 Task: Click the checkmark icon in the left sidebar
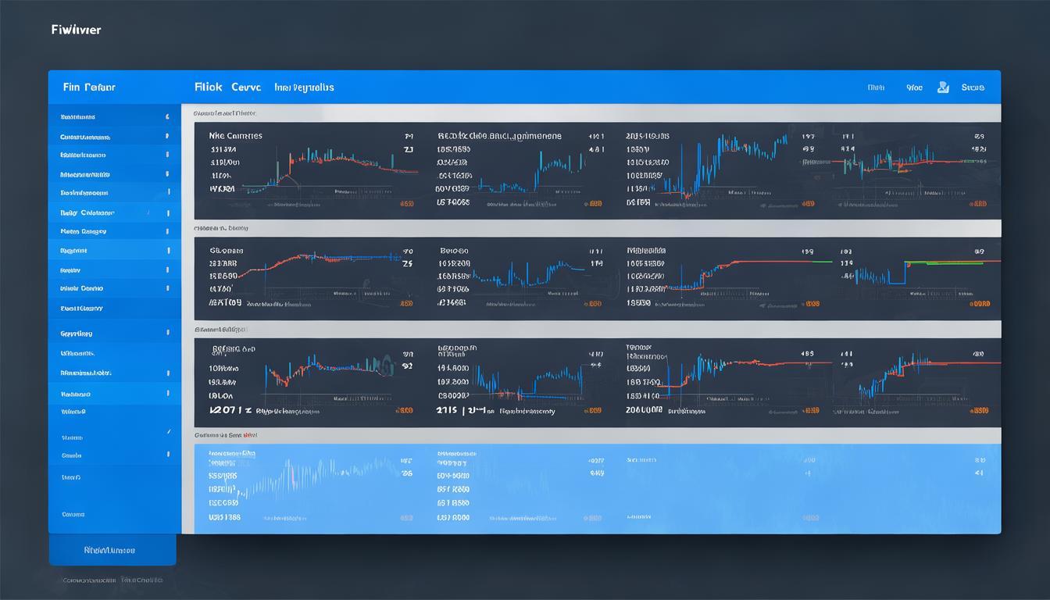168,431
